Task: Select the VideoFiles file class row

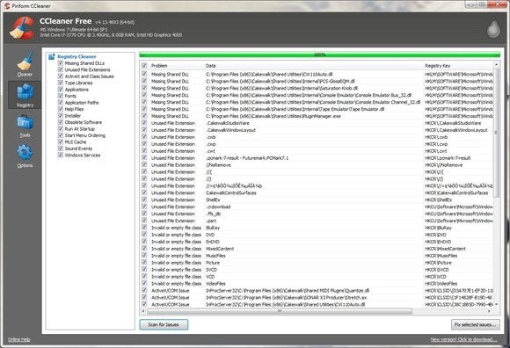Action: (317, 284)
